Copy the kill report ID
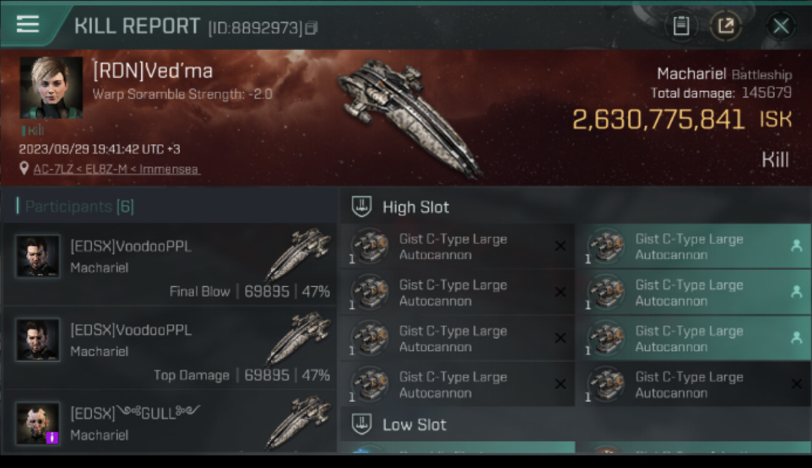Screen dimensions: 812x468 coord(311,28)
